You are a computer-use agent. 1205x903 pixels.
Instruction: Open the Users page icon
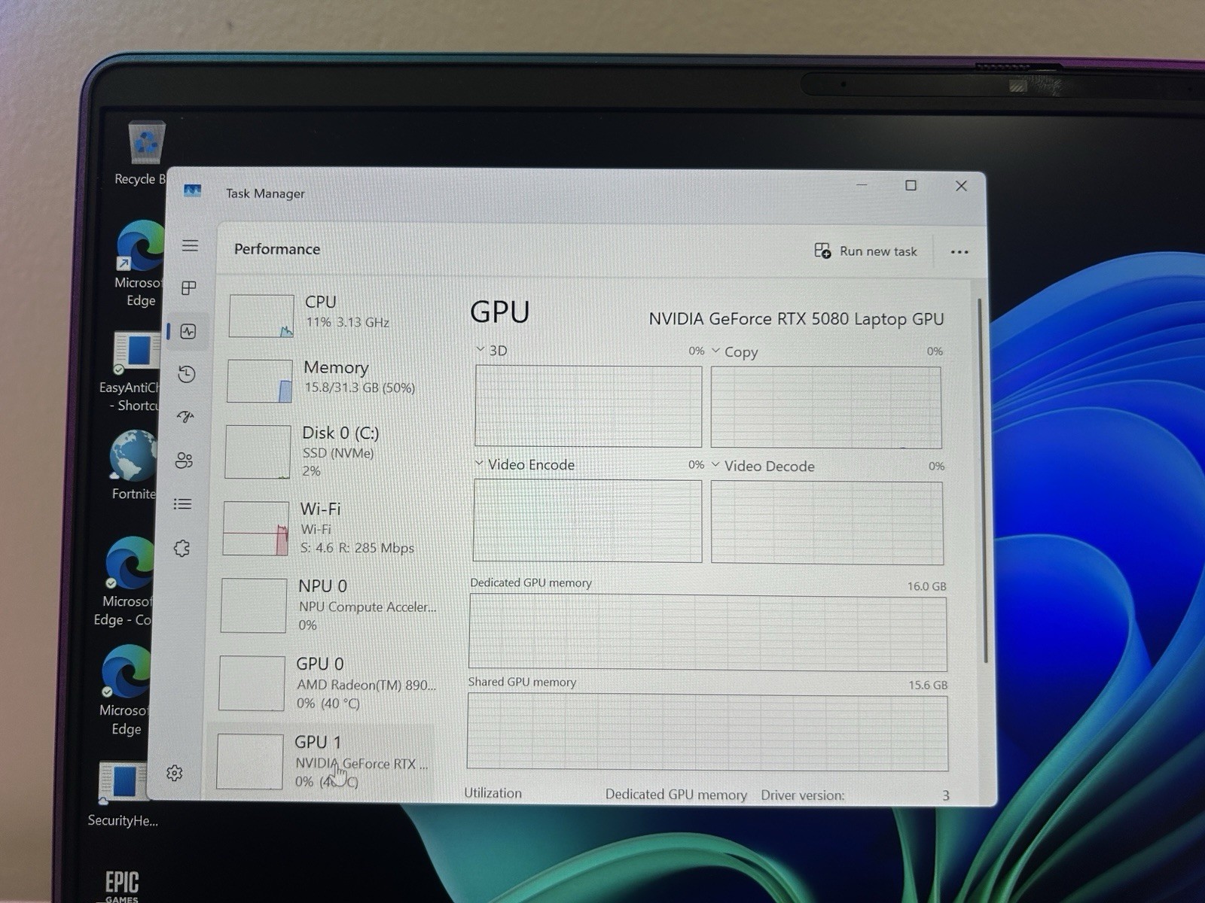184,460
